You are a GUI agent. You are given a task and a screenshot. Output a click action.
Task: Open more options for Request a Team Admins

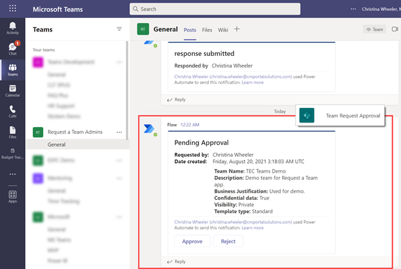pyautogui.click(x=119, y=132)
